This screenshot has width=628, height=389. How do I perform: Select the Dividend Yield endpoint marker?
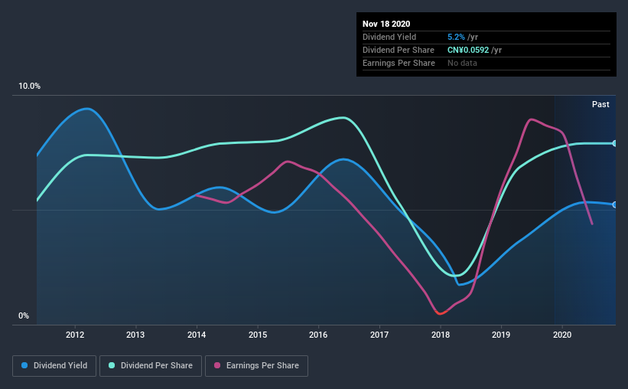click(x=615, y=205)
